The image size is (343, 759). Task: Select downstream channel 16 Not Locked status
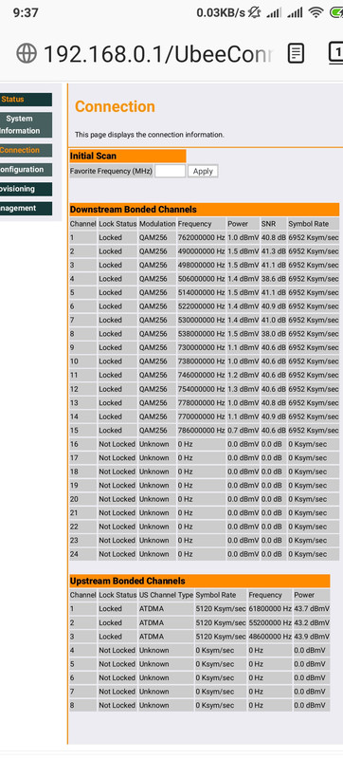(x=117, y=444)
